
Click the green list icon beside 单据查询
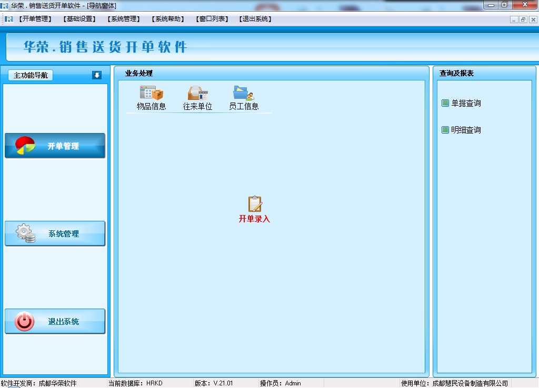coord(445,103)
